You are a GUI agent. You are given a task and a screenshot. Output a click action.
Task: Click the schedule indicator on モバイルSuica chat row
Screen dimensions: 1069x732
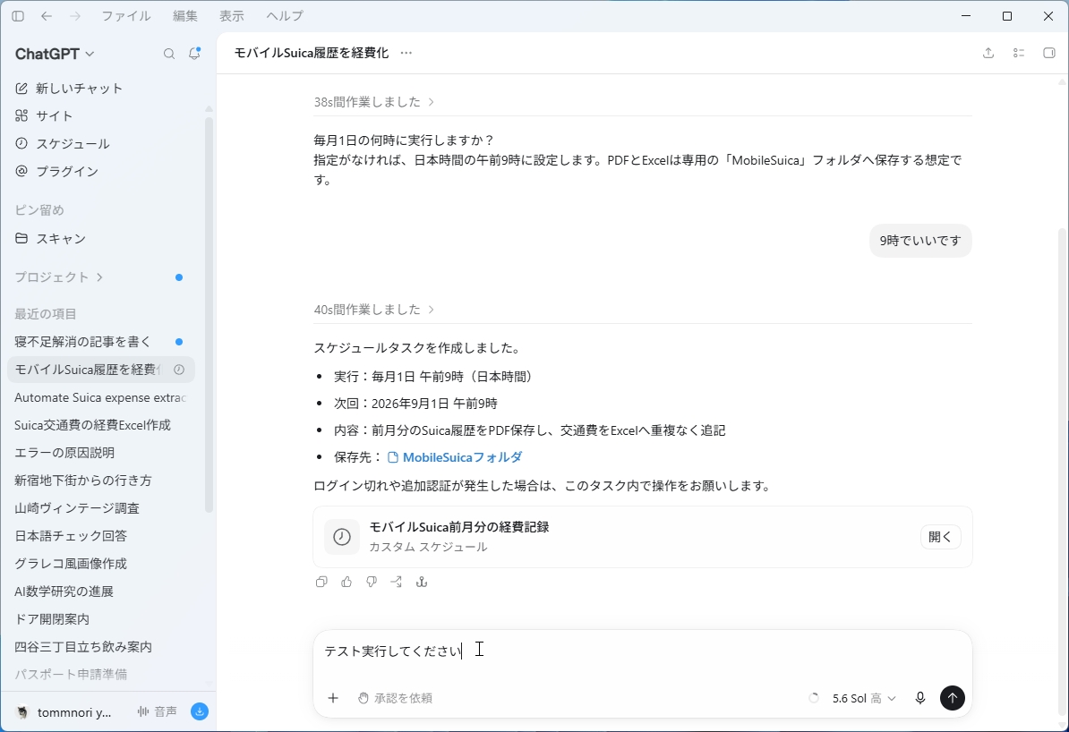point(179,370)
